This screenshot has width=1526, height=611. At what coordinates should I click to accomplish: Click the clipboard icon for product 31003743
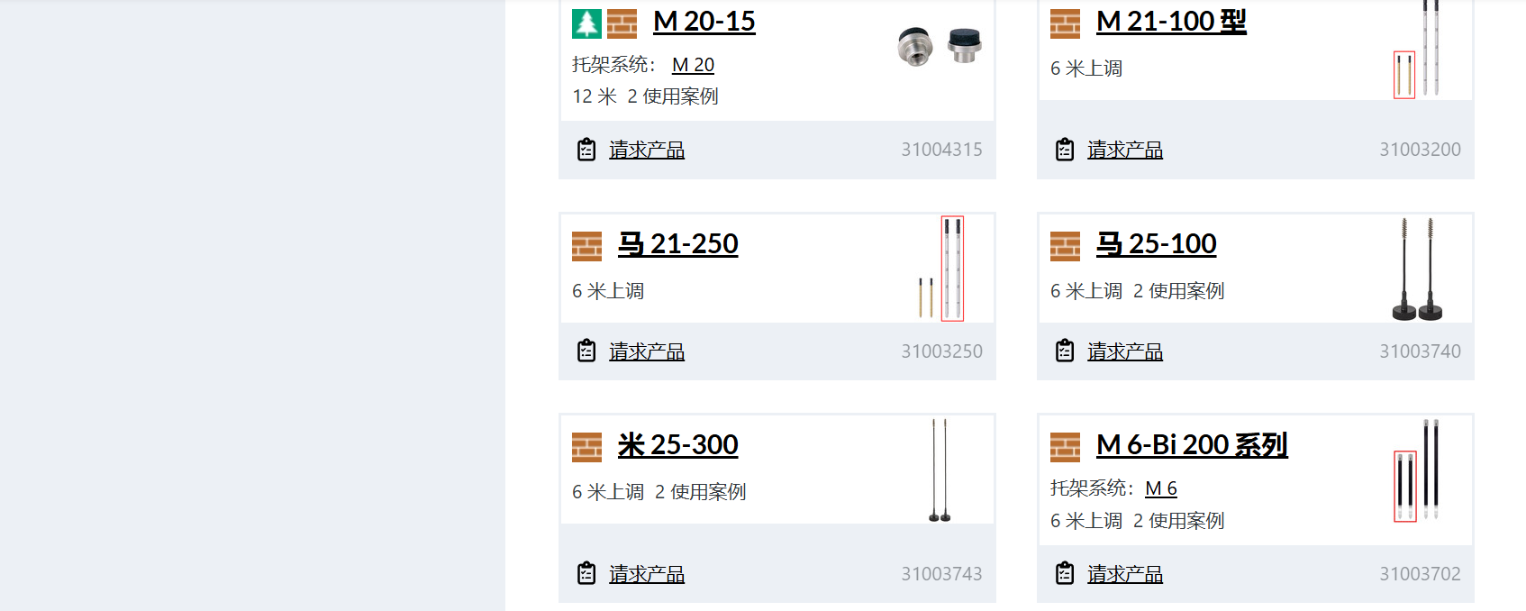586,573
